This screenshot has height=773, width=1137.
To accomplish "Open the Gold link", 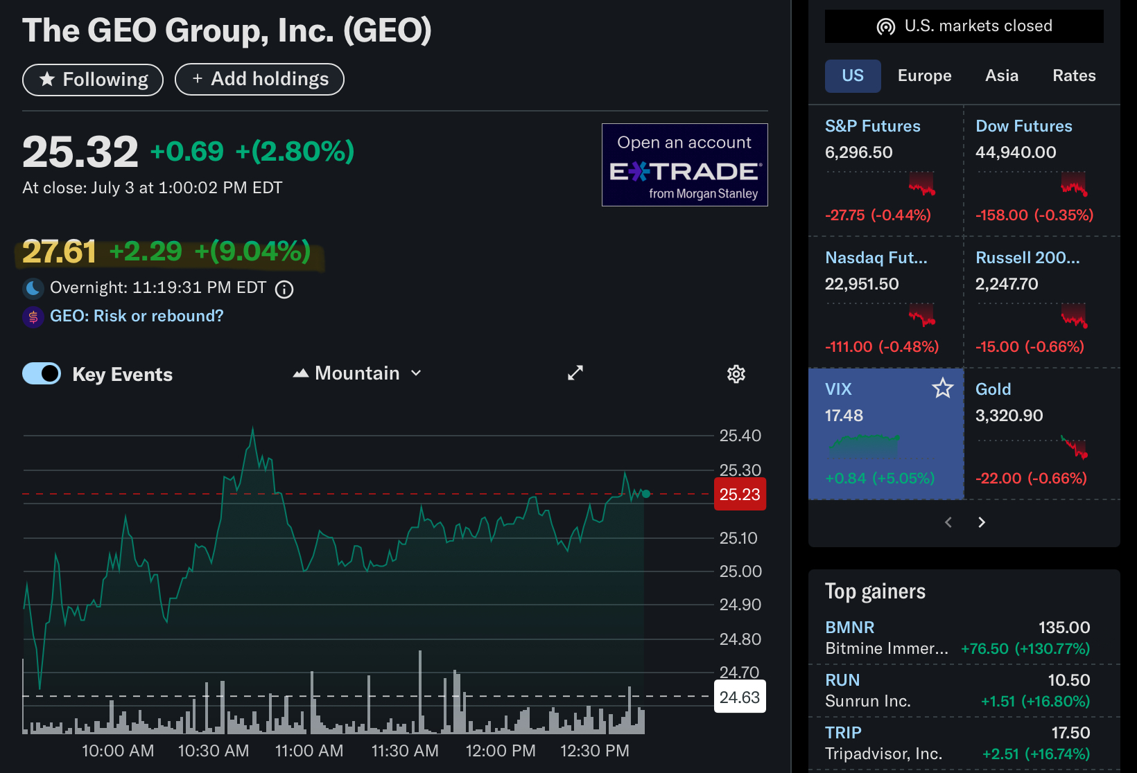I will (993, 389).
